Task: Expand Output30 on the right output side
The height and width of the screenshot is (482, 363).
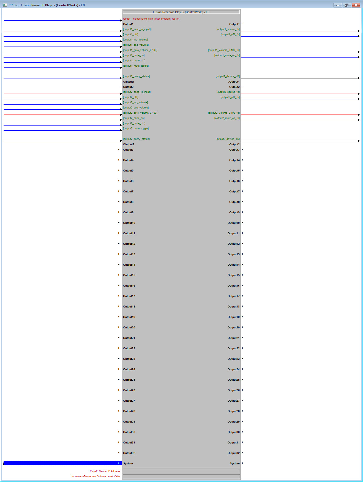Action: point(242,432)
